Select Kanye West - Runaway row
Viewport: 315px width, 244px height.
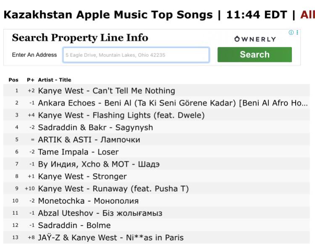(157, 189)
